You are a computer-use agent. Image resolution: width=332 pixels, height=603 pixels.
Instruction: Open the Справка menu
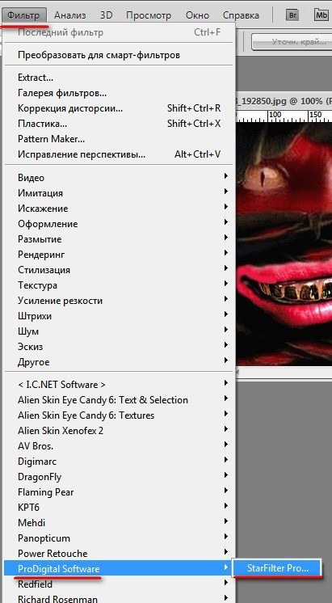click(x=241, y=15)
